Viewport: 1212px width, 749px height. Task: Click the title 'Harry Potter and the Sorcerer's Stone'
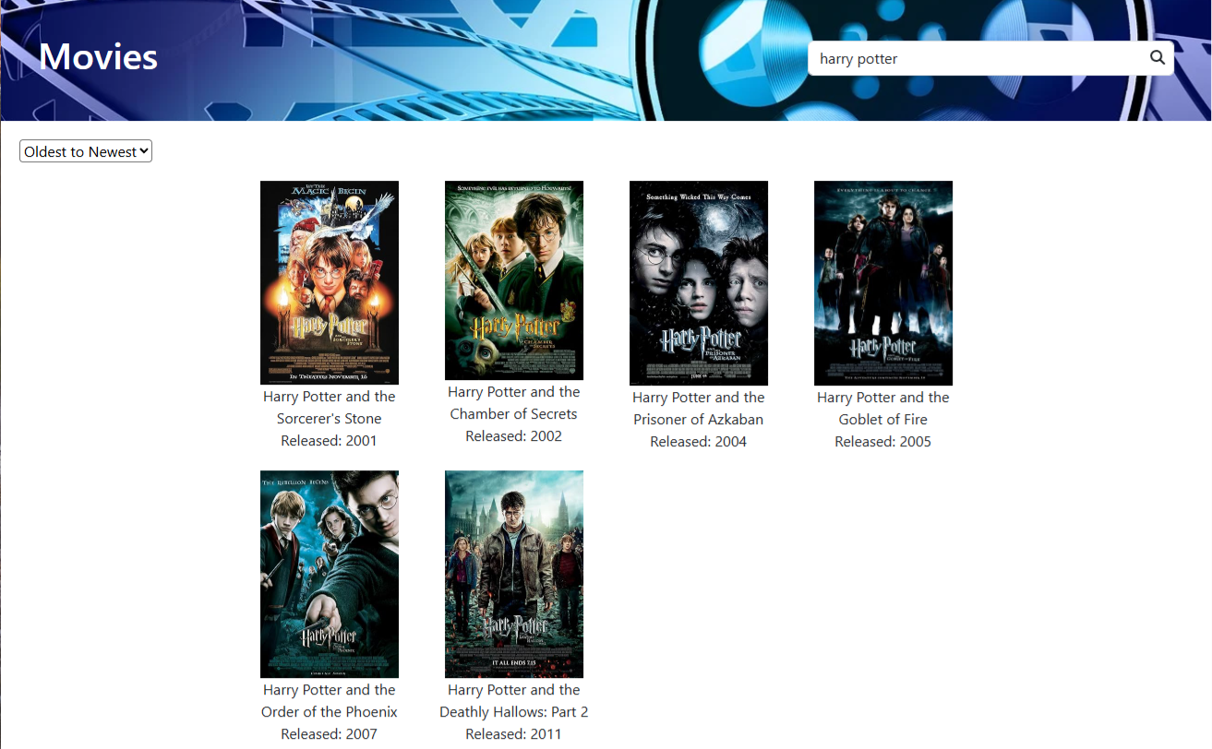(330, 408)
